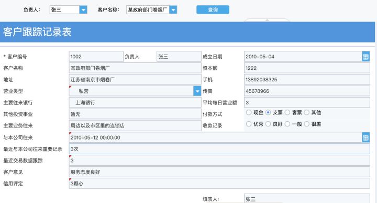Open the 营业类型 dropdown arrow
Viewport: 377px width, 203px height.
(x=197, y=91)
